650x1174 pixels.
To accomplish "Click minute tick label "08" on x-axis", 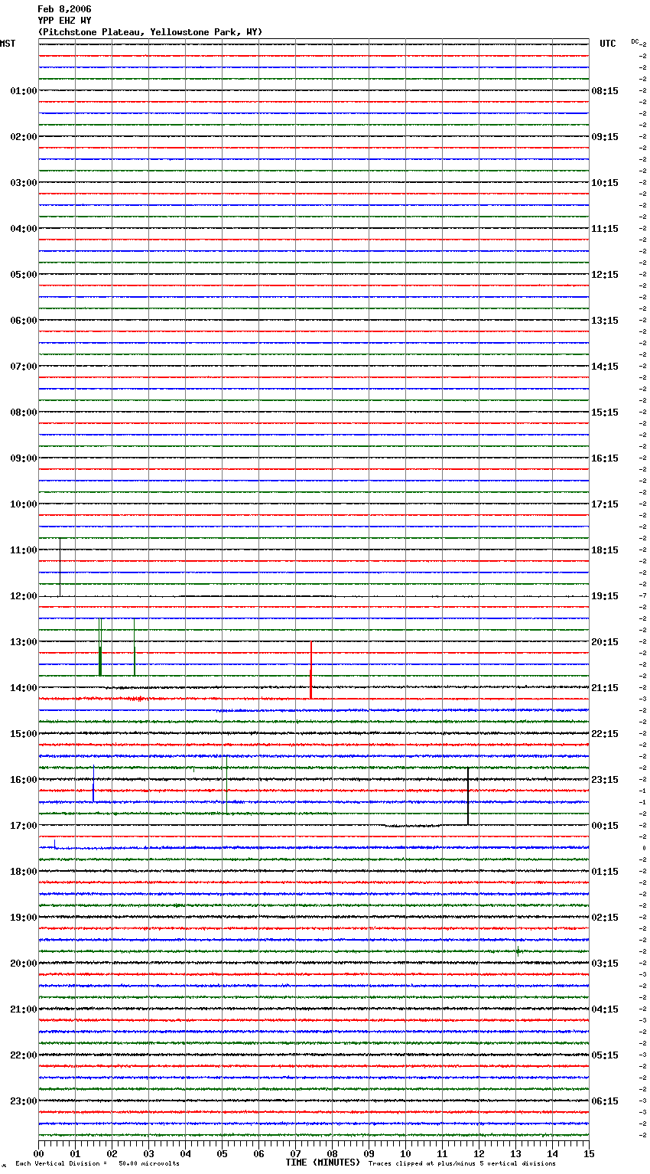I will point(332,1153).
